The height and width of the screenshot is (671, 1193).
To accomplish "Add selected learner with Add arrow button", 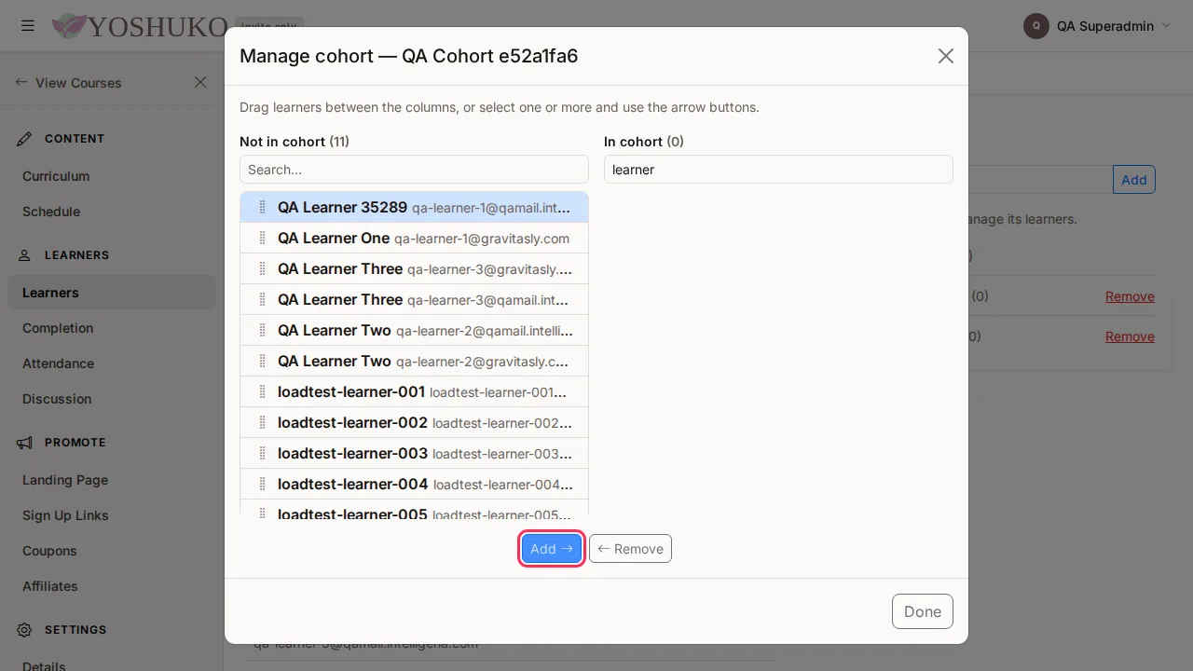I will (x=552, y=549).
